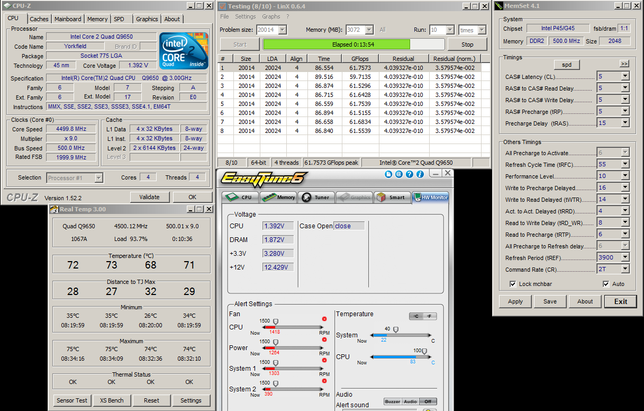Open the CAS# Latency (CL) dropdown
Image resolution: width=644 pixels, height=411 pixels.
pos(625,76)
